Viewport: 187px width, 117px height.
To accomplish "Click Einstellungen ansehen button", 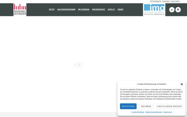I will tap(169, 106).
